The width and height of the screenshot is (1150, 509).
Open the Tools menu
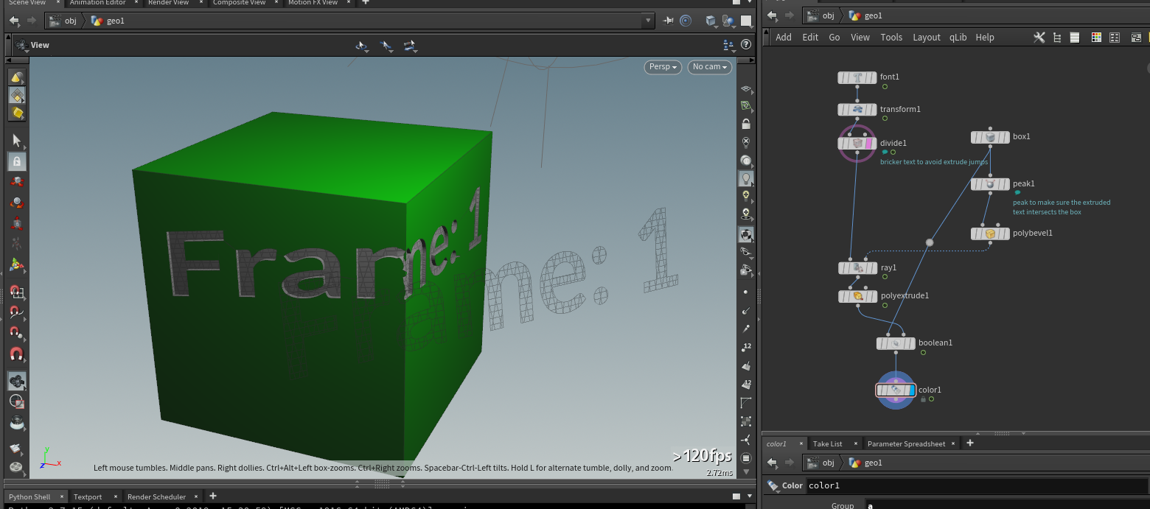(891, 37)
